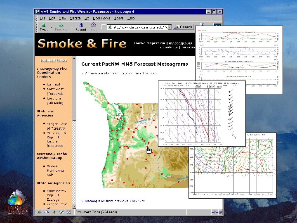This screenshot has height=223, width=297.
Task: Click the sidebar scrollbar thumb
Action: click(74, 90)
